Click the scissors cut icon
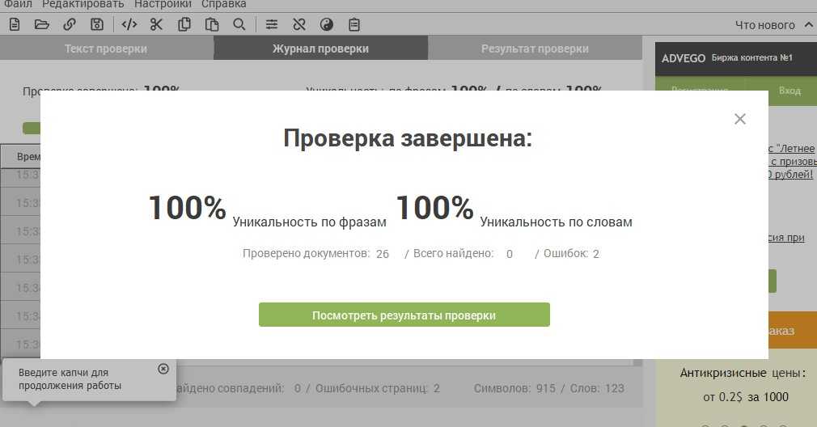Viewport: 817px width, 427px height. (x=156, y=24)
